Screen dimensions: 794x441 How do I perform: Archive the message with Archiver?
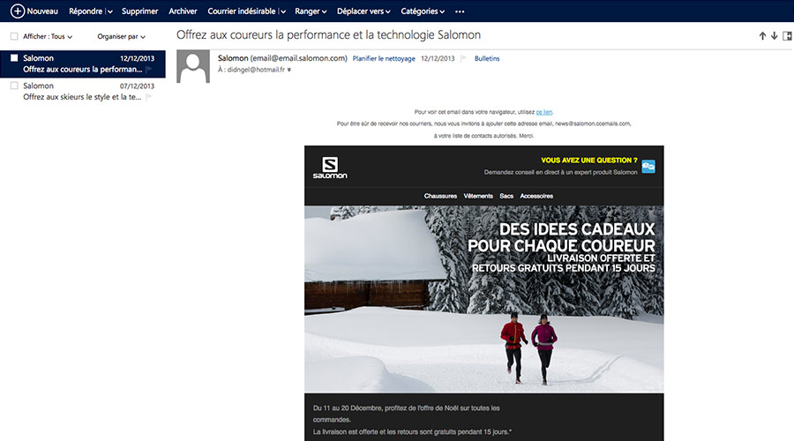tap(183, 11)
